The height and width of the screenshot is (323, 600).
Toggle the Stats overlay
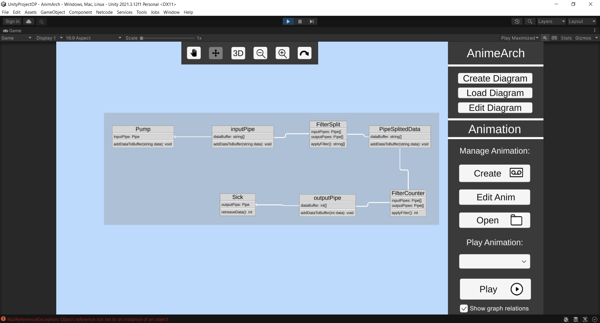[566, 38]
